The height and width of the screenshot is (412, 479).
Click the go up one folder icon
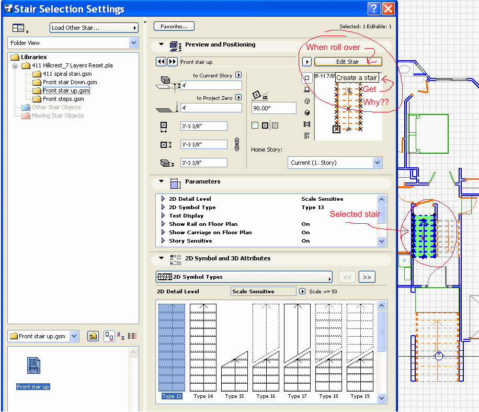[93, 336]
